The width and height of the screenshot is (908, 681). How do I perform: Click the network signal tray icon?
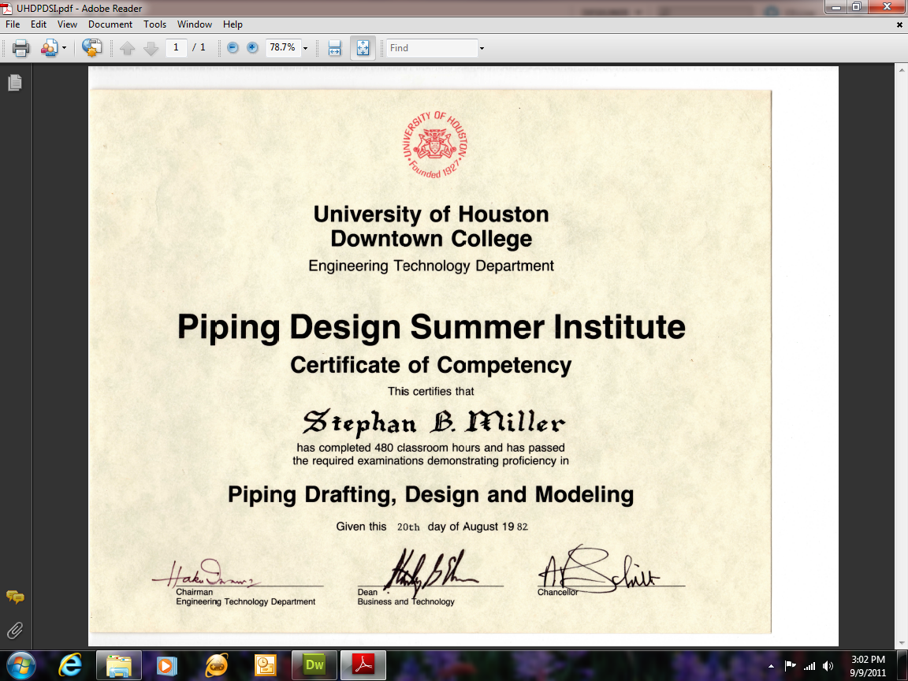click(809, 666)
